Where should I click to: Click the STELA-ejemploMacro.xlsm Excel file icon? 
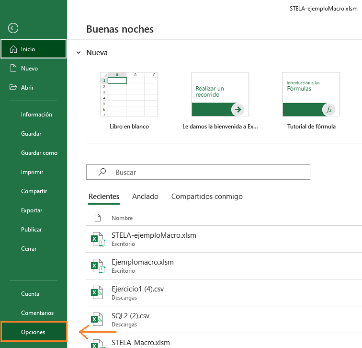98,239
